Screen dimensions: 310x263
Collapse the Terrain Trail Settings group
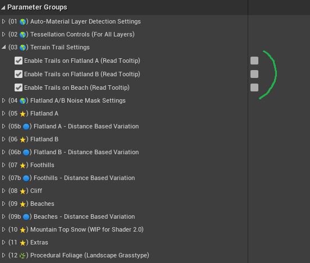coord(3,47)
